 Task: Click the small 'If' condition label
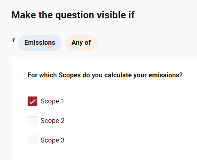[13, 40]
